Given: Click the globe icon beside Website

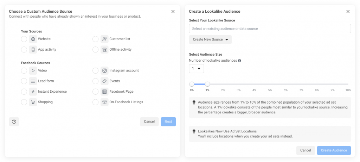Looking at the screenshot, I should pos(33,39).
